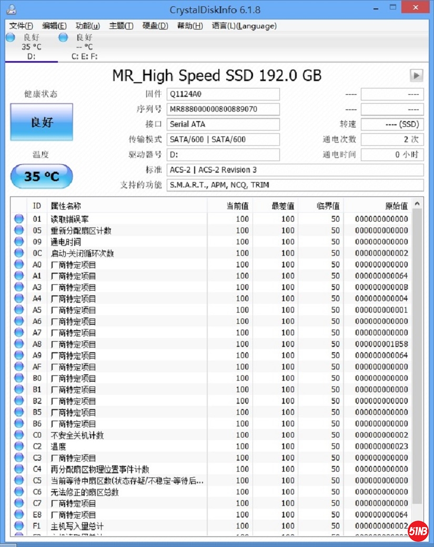Open the 语言(L)(Language) menu

[244, 26]
